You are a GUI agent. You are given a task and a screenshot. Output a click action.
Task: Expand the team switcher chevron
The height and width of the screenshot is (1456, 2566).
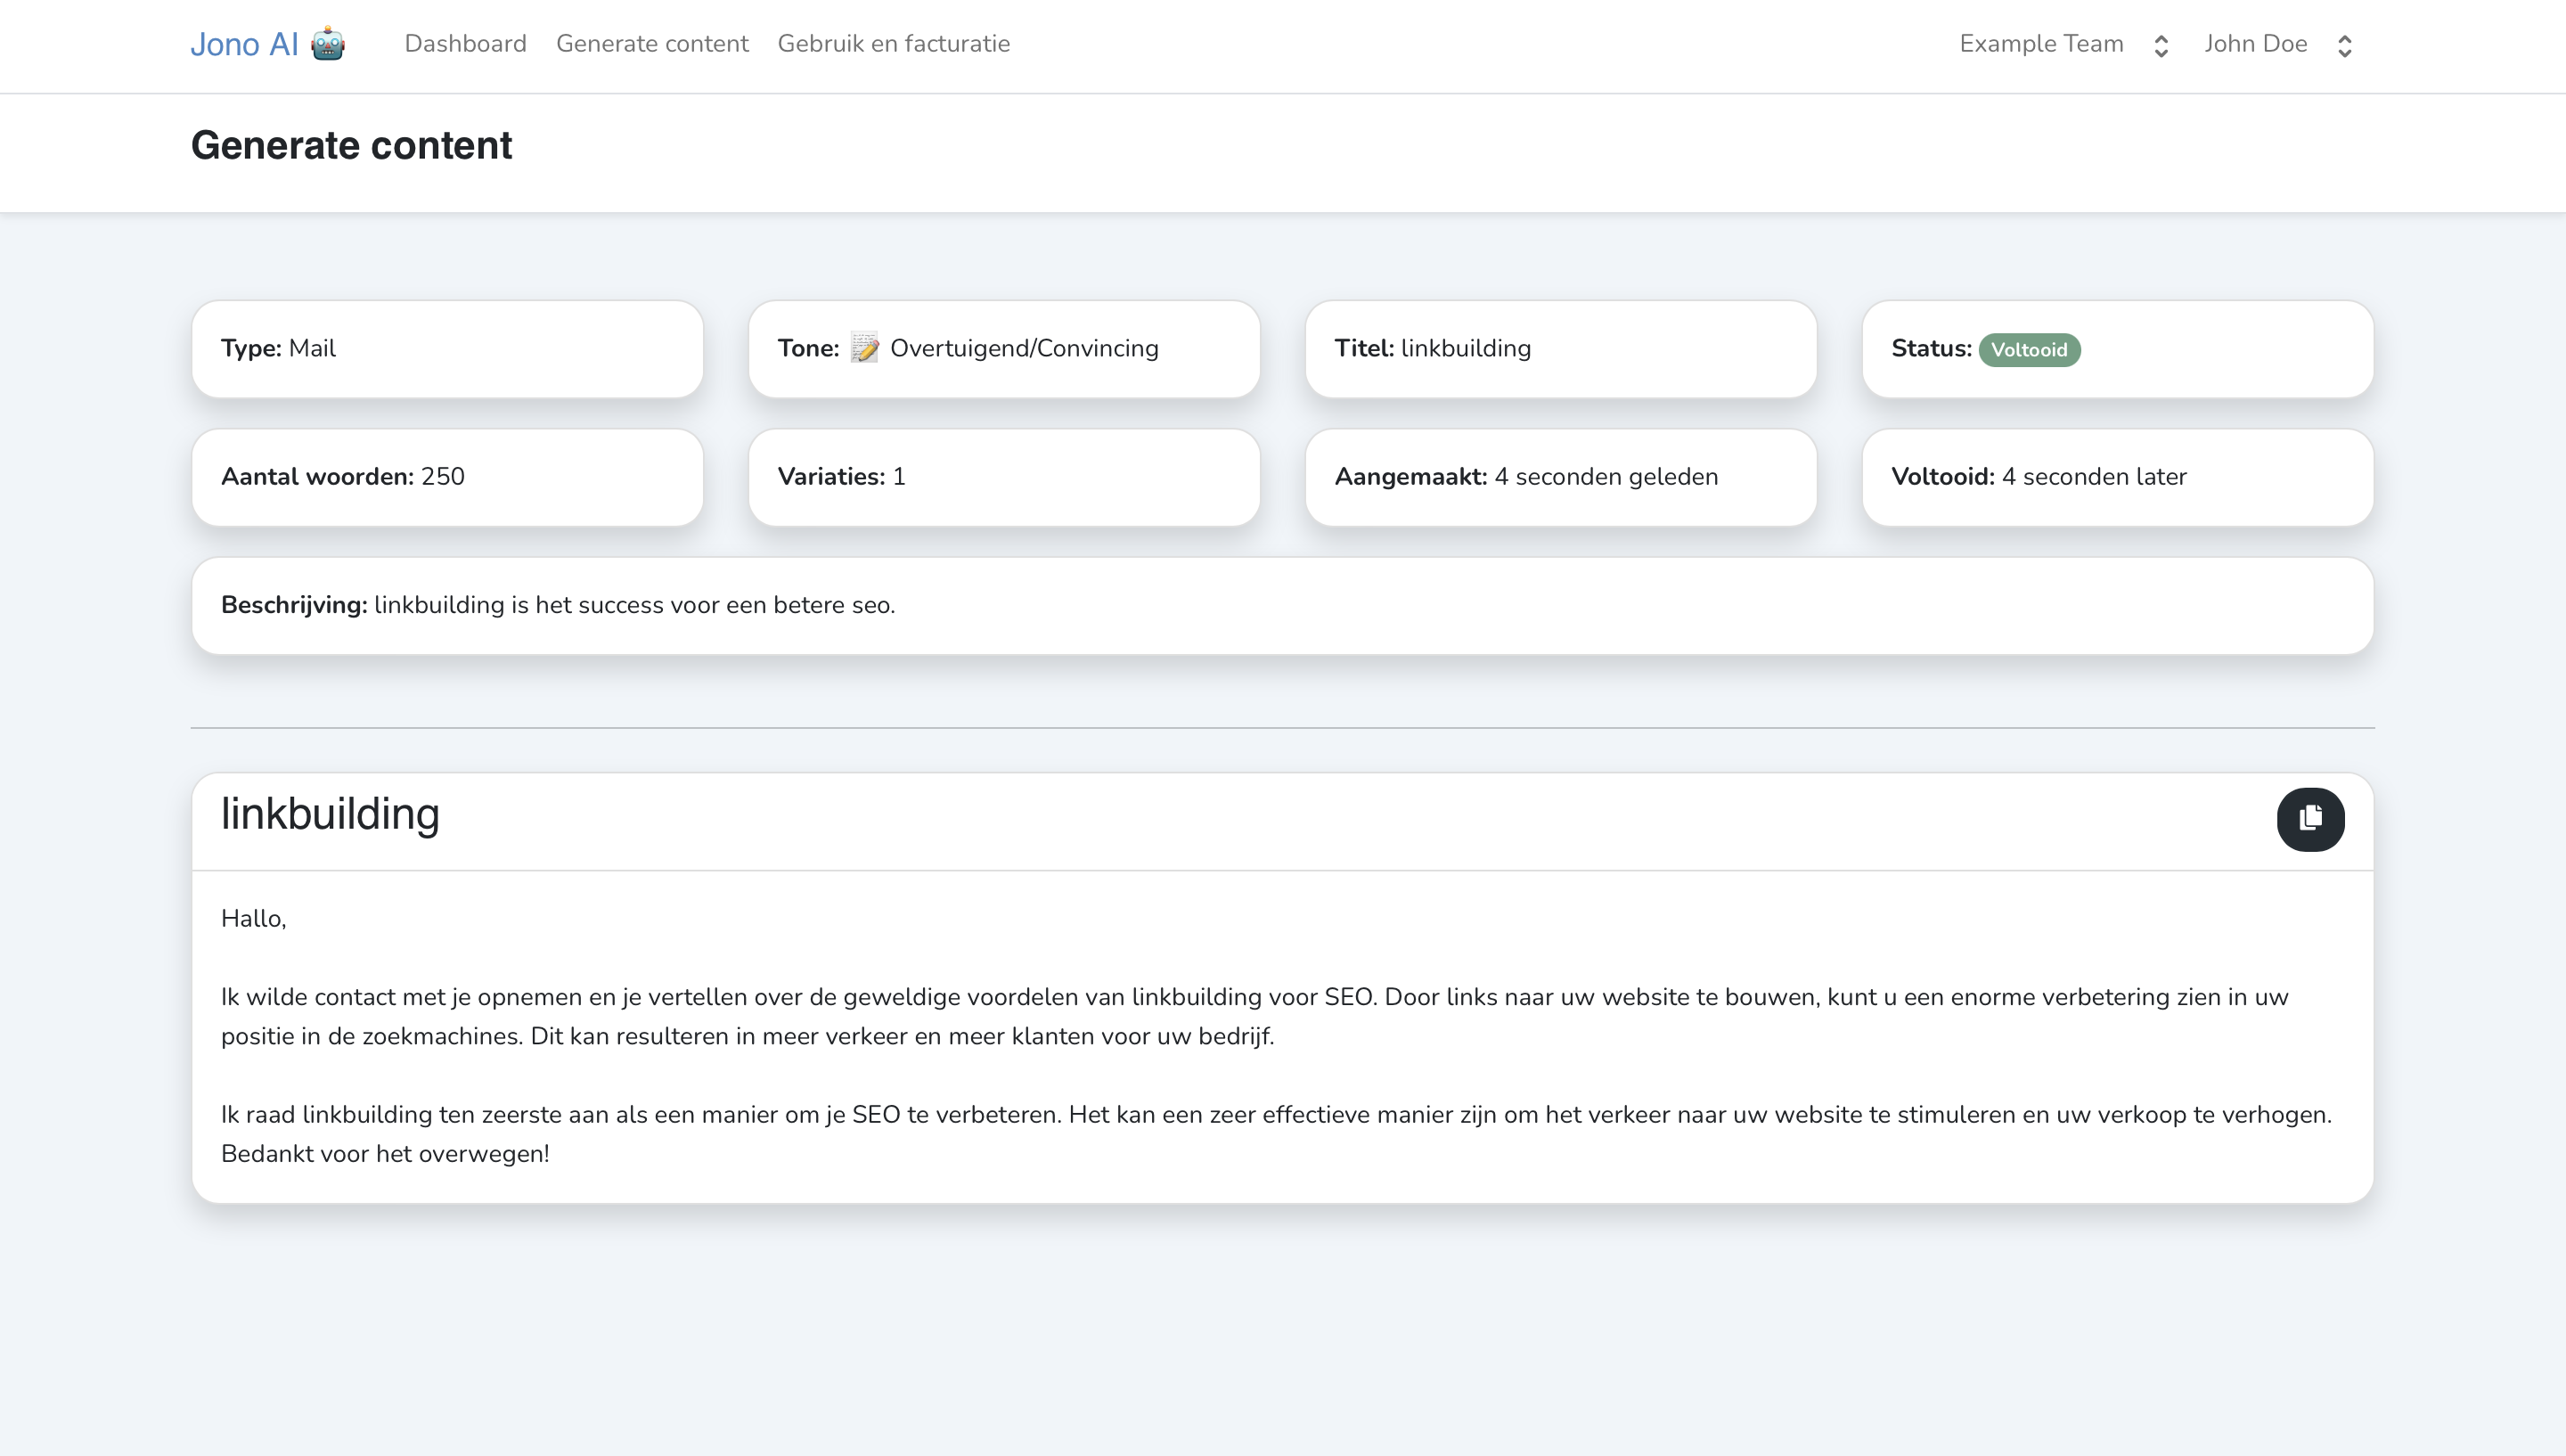point(2161,45)
